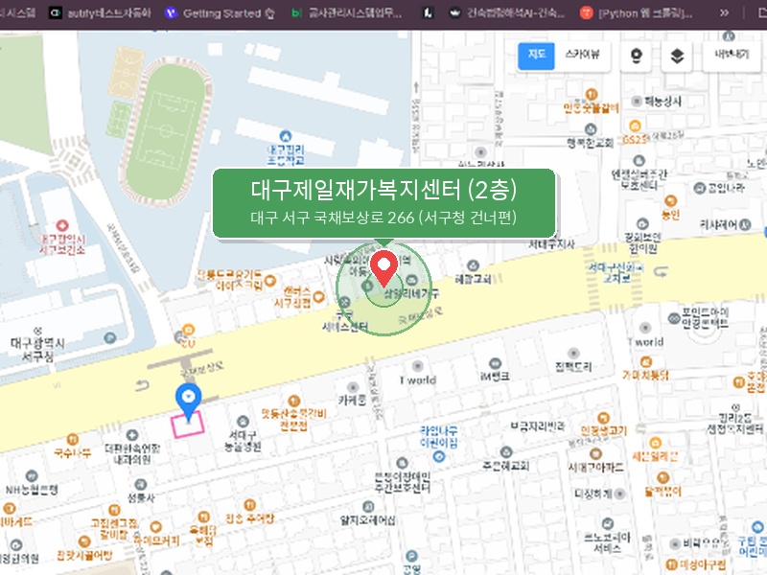Select the pink outlined building footprint
The height and width of the screenshot is (575, 767).
click(188, 425)
